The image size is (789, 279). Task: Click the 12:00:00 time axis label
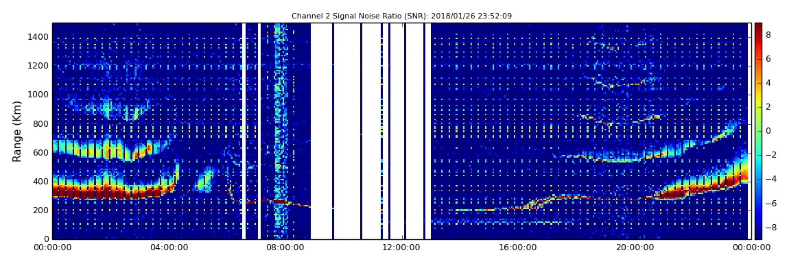pos(401,247)
